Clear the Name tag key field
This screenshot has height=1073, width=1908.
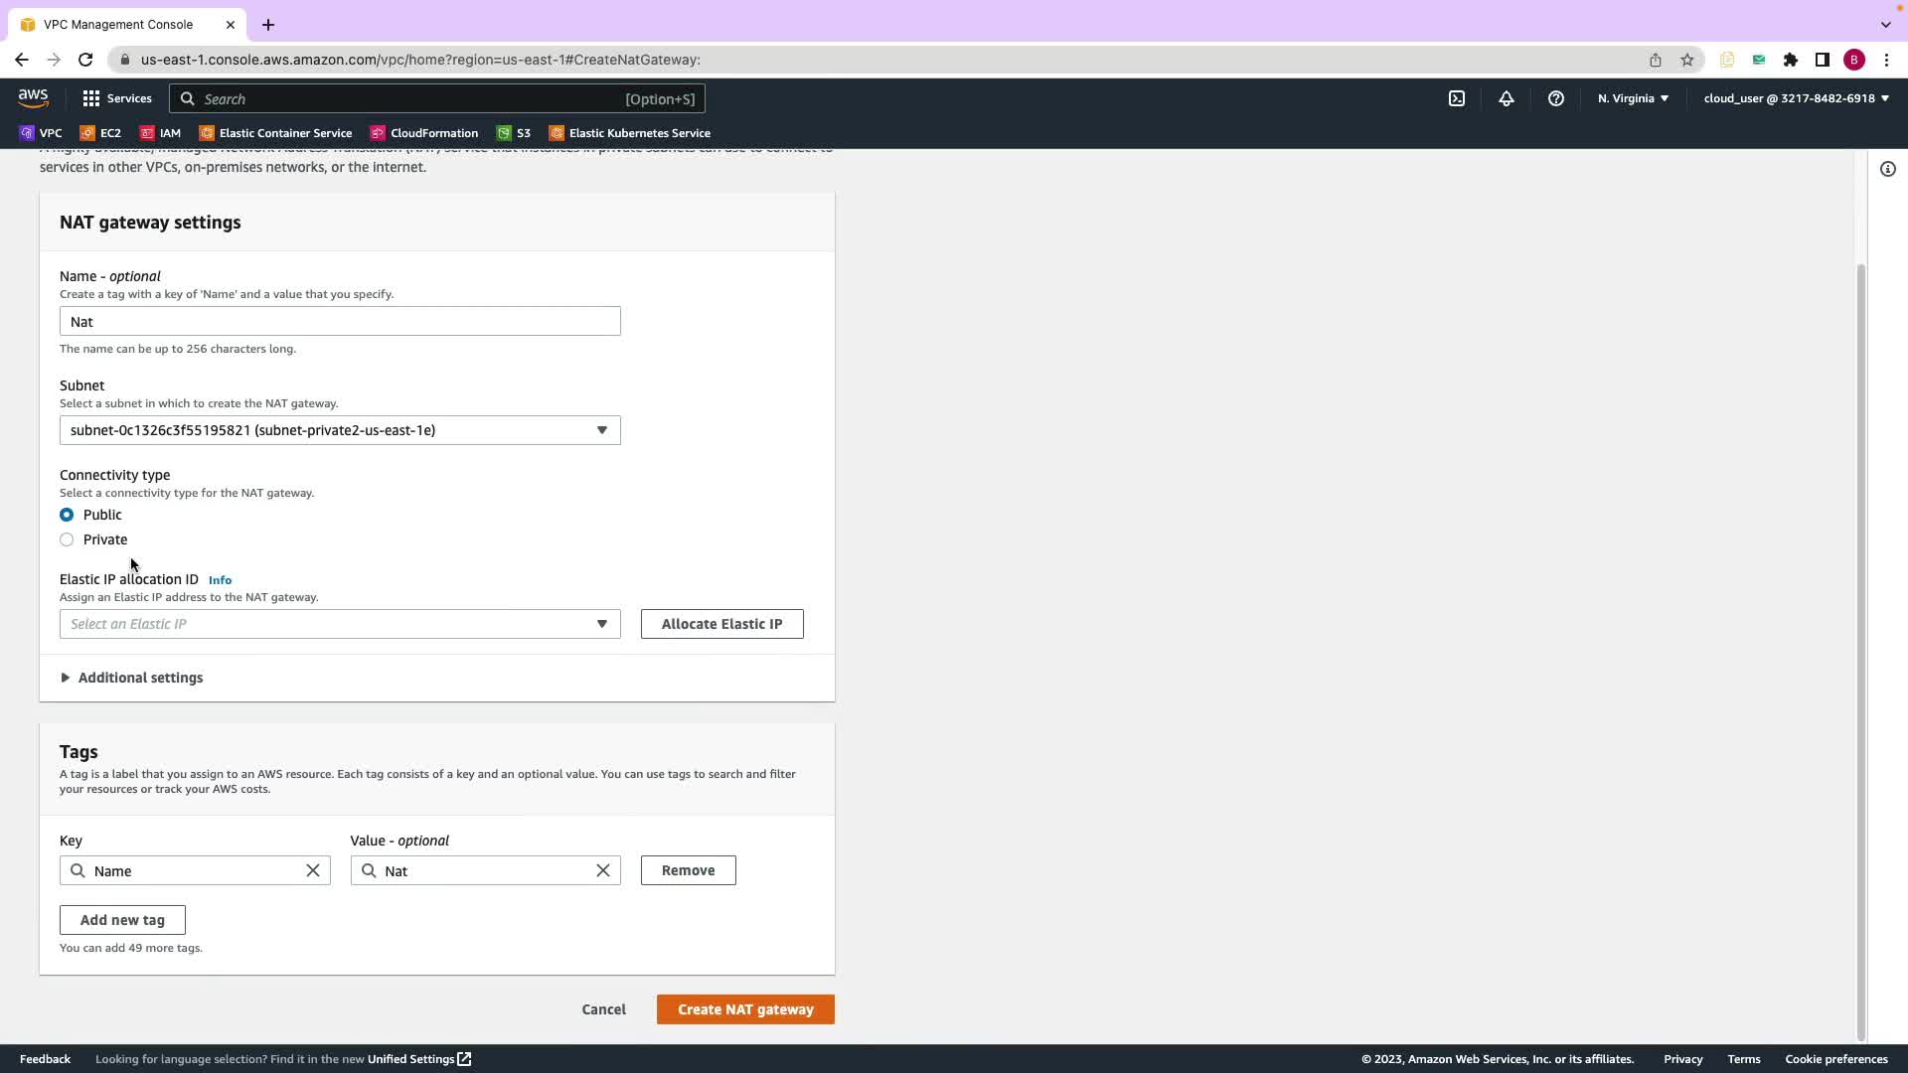pyautogui.click(x=313, y=870)
